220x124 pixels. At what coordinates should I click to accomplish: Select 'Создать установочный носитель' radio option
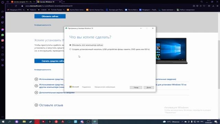pos(70,49)
